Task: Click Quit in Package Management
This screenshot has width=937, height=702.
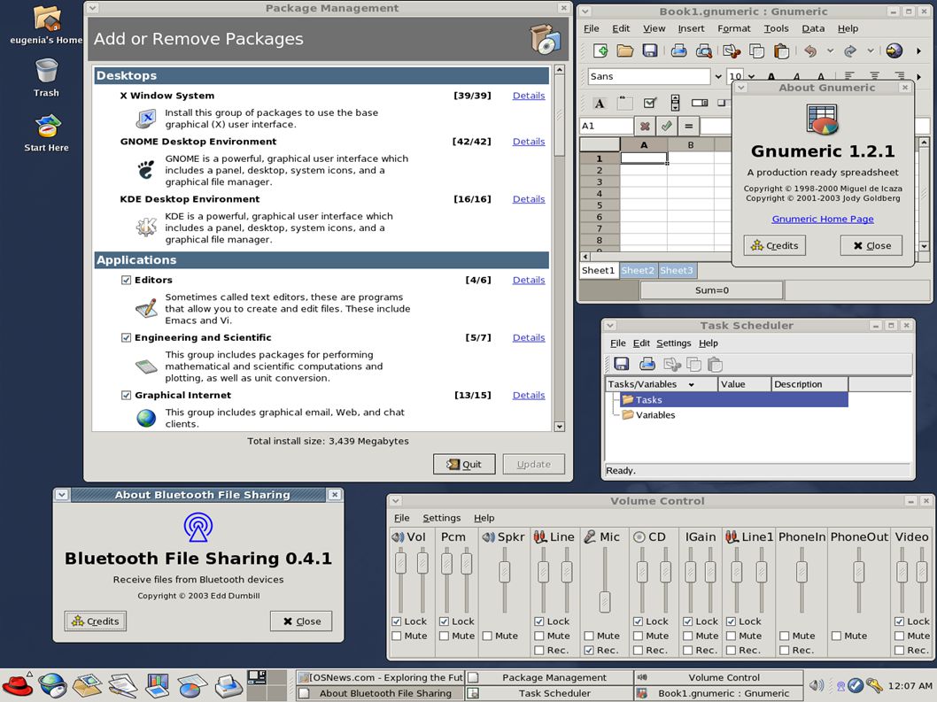Action: [x=464, y=464]
